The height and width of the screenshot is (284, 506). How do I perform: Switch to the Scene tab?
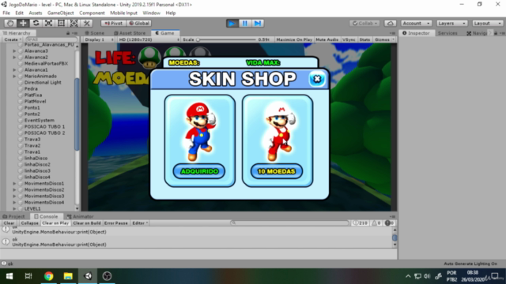(x=95, y=33)
